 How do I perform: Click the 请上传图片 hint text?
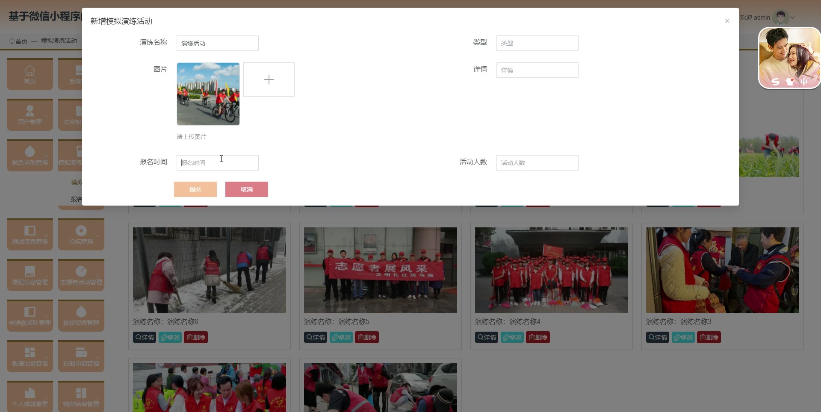pyautogui.click(x=192, y=137)
